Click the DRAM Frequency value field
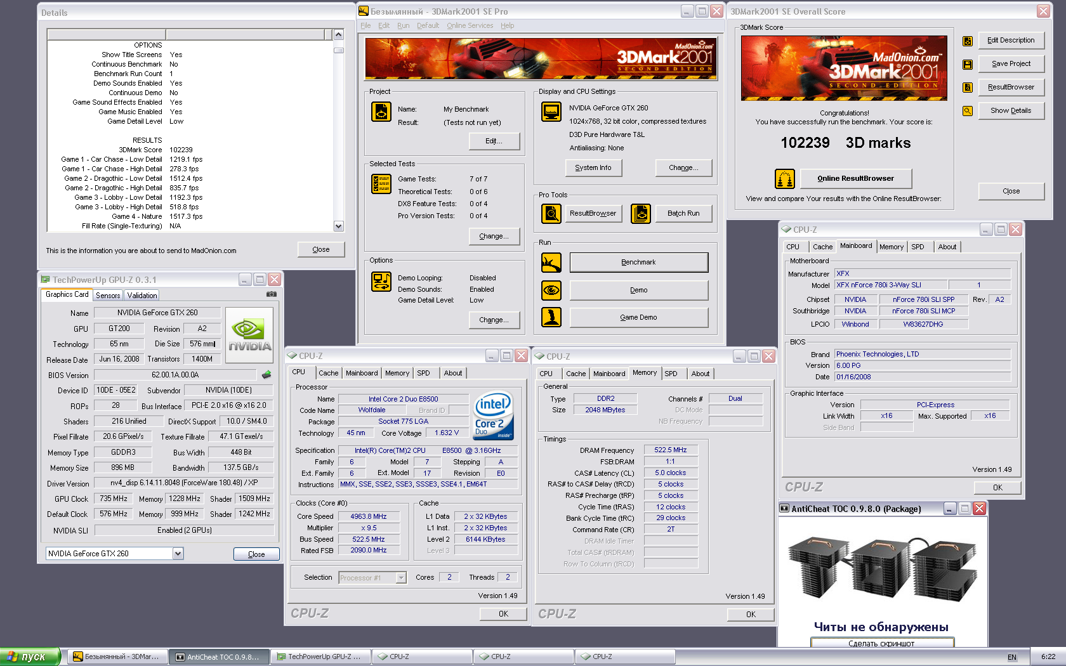 [x=671, y=450]
